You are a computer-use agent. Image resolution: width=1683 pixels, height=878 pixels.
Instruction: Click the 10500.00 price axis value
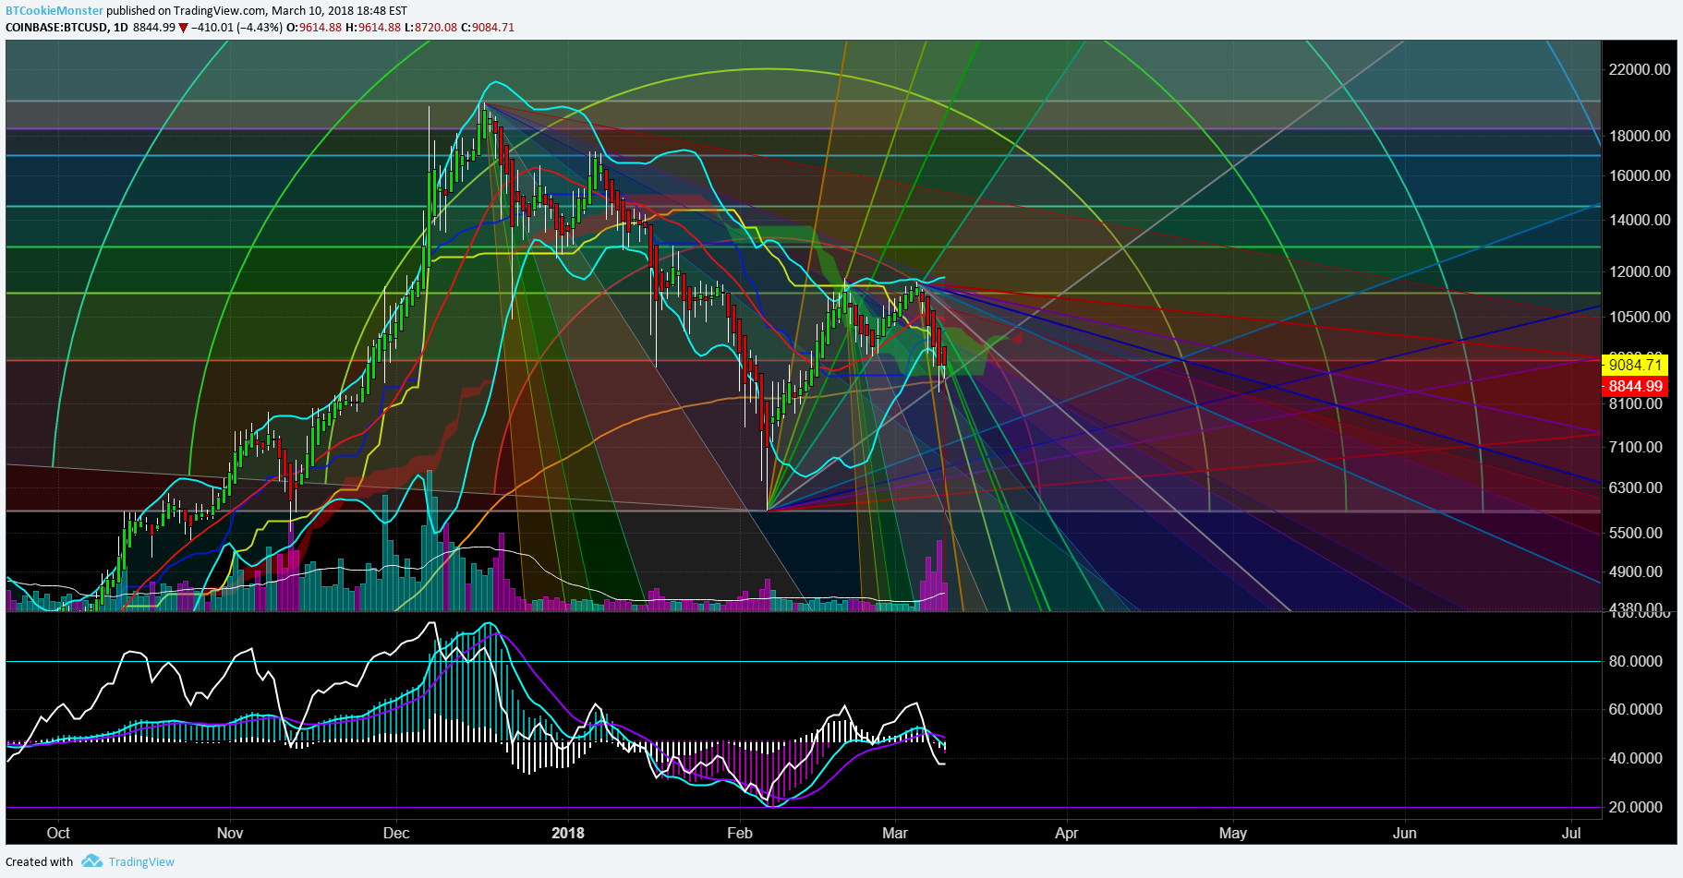[1639, 317]
